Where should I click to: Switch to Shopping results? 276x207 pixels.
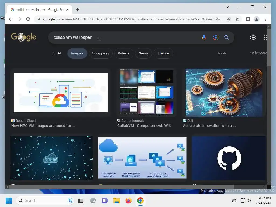(x=100, y=53)
